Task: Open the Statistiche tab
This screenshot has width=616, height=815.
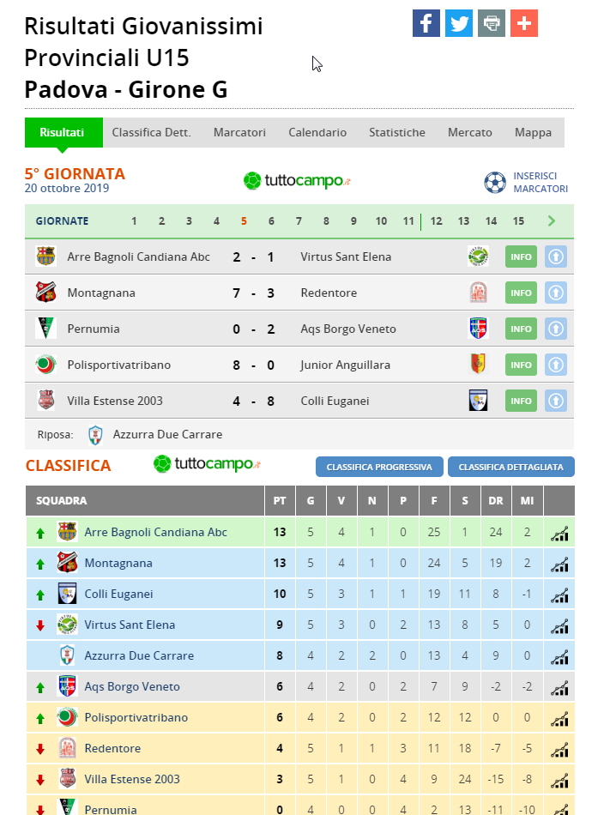Action: tap(397, 132)
